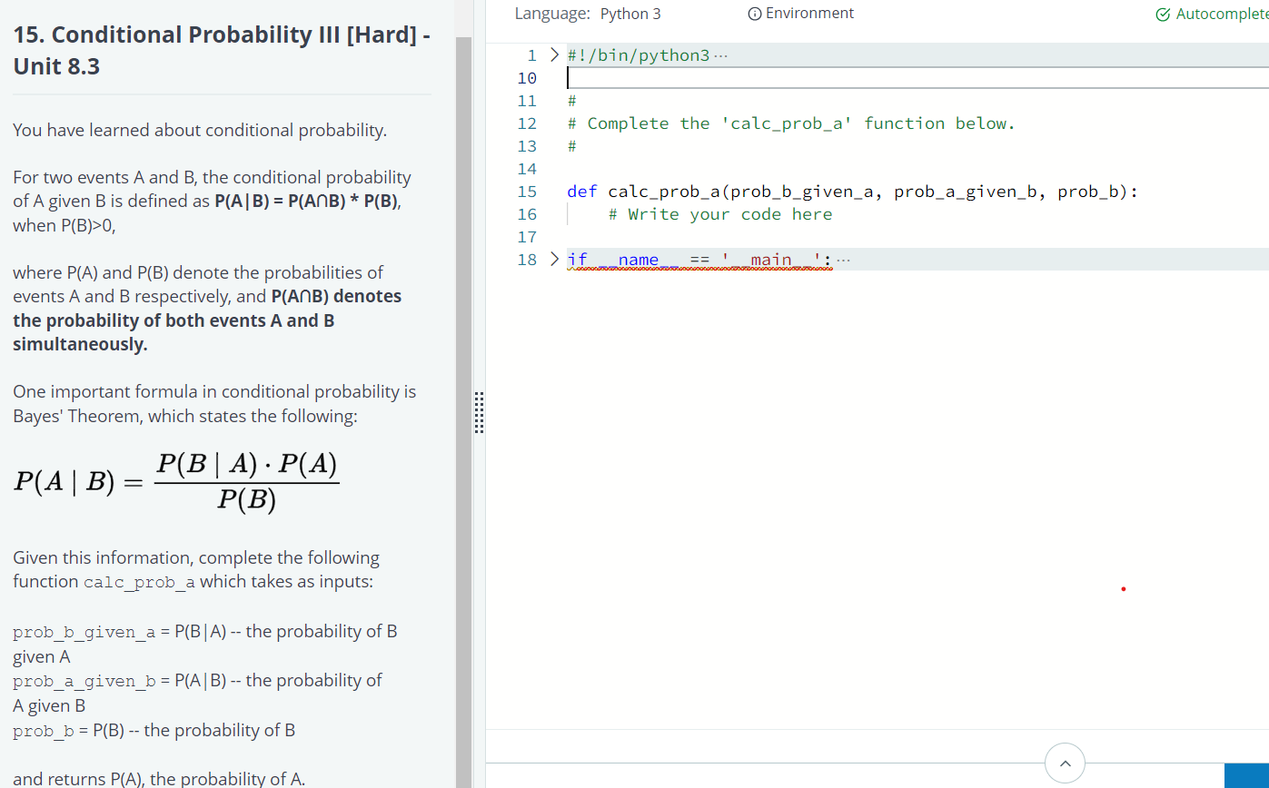This screenshot has width=1269, height=788.
Task: Click the code-fold chevron beside line 1
Action: click(x=554, y=54)
